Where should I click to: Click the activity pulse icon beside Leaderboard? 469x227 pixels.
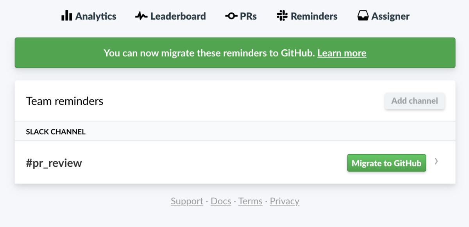coord(141,16)
